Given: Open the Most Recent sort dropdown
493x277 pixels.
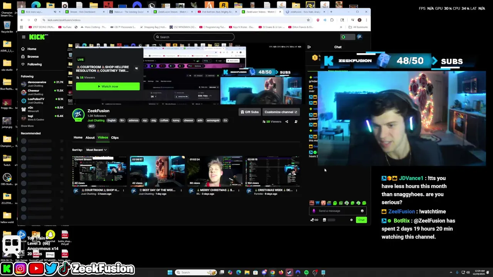Looking at the screenshot, I should tap(96, 150).
